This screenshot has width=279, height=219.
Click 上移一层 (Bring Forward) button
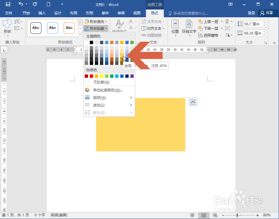pyautogui.click(x=209, y=22)
